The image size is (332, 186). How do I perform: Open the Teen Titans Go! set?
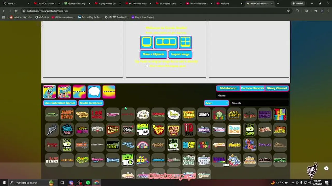click(x=189, y=145)
